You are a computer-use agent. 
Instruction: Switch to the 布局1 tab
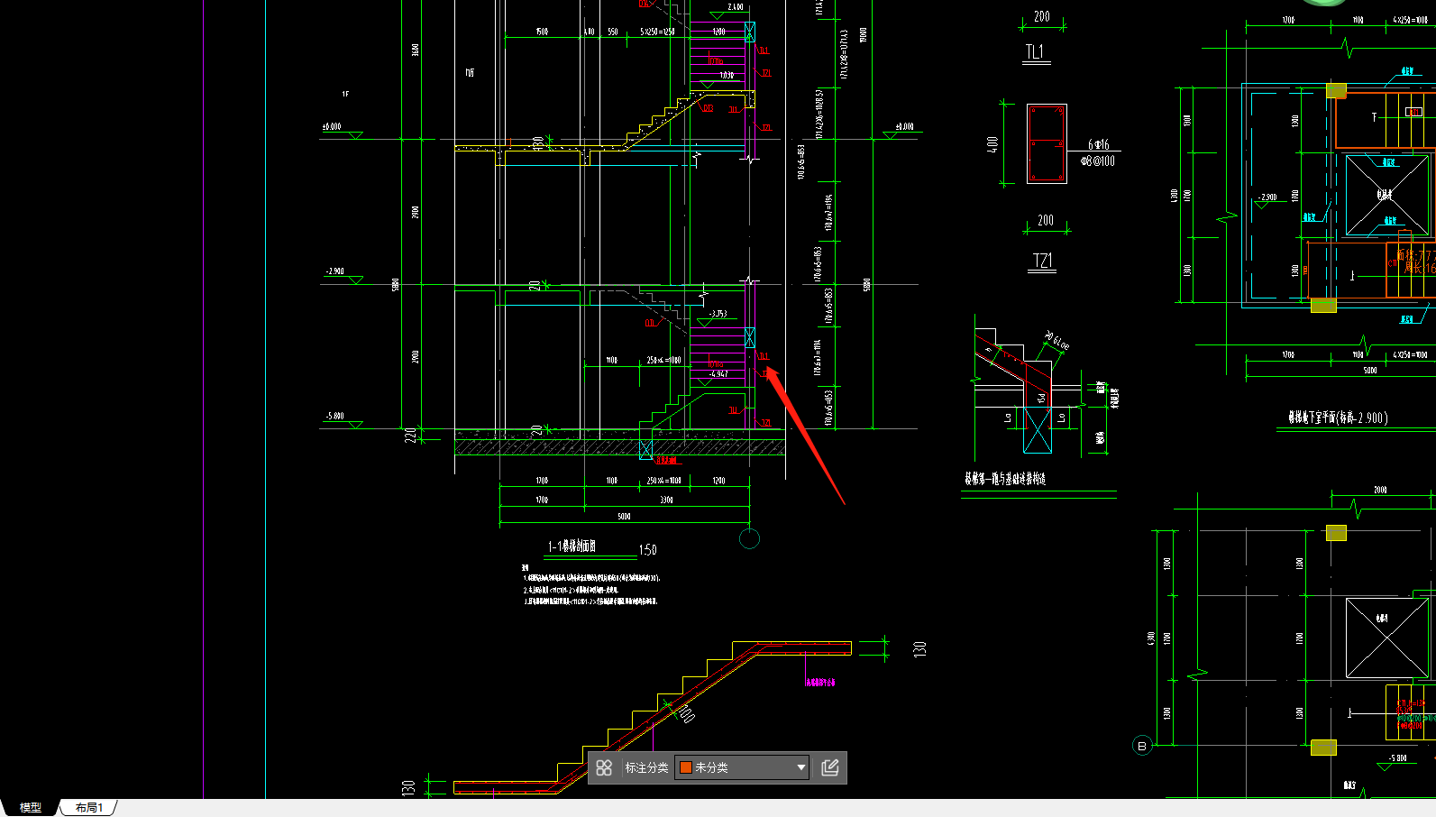[88, 808]
